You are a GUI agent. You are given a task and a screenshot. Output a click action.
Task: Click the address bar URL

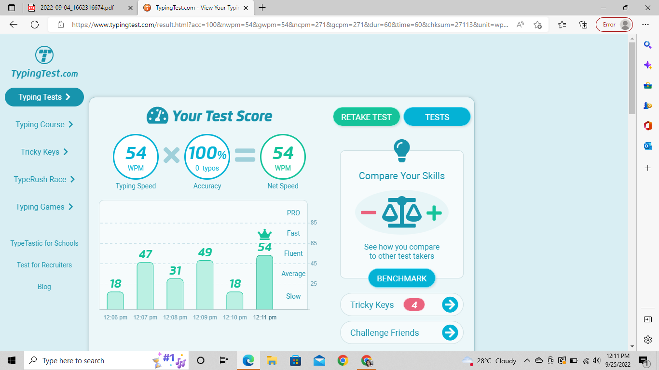pos(290,25)
